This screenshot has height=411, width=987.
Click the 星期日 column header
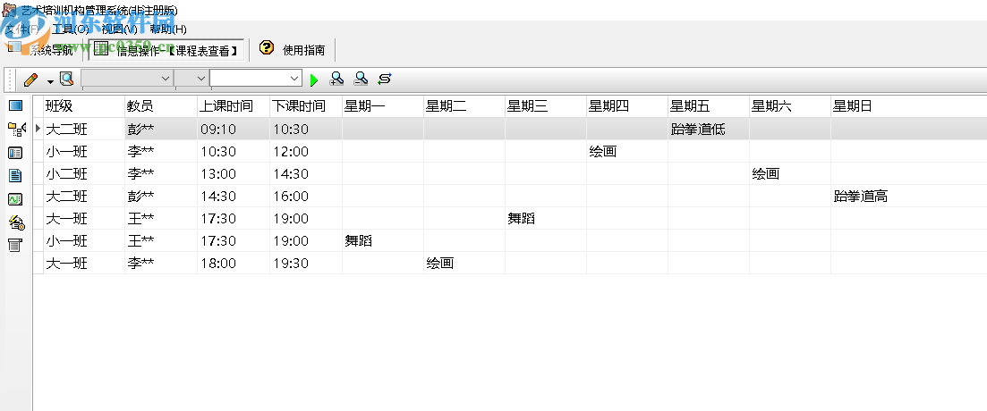(x=909, y=106)
